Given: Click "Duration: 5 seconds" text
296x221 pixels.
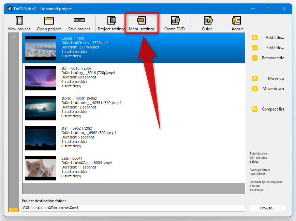Looking at the screenshot, I should 78,137.
